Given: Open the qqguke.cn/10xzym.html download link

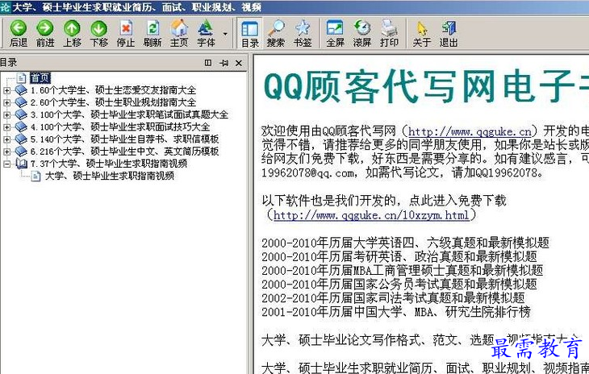Looking at the screenshot, I should tap(371, 215).
